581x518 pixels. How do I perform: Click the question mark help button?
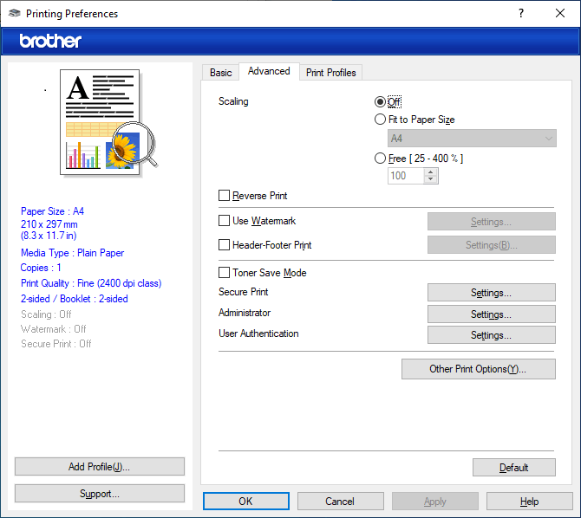521,14
